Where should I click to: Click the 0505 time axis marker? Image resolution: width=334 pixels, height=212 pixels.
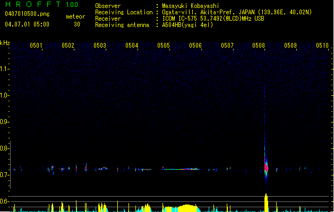click(x=164, y=46)
